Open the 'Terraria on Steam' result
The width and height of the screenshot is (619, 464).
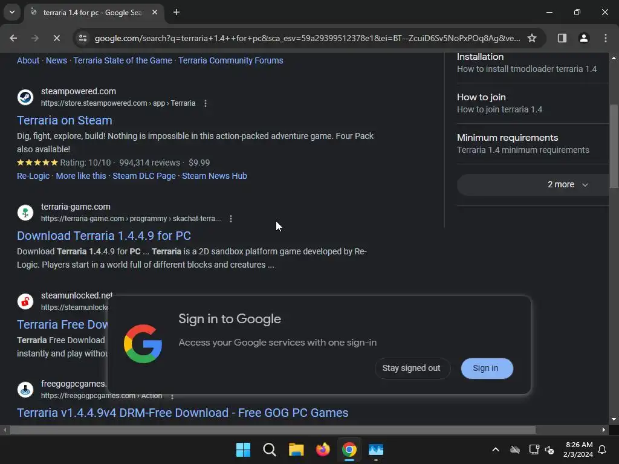point(64,120)
